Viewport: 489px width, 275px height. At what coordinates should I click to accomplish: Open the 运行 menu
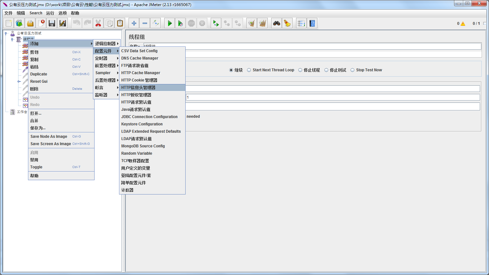(x=50, y=13)
